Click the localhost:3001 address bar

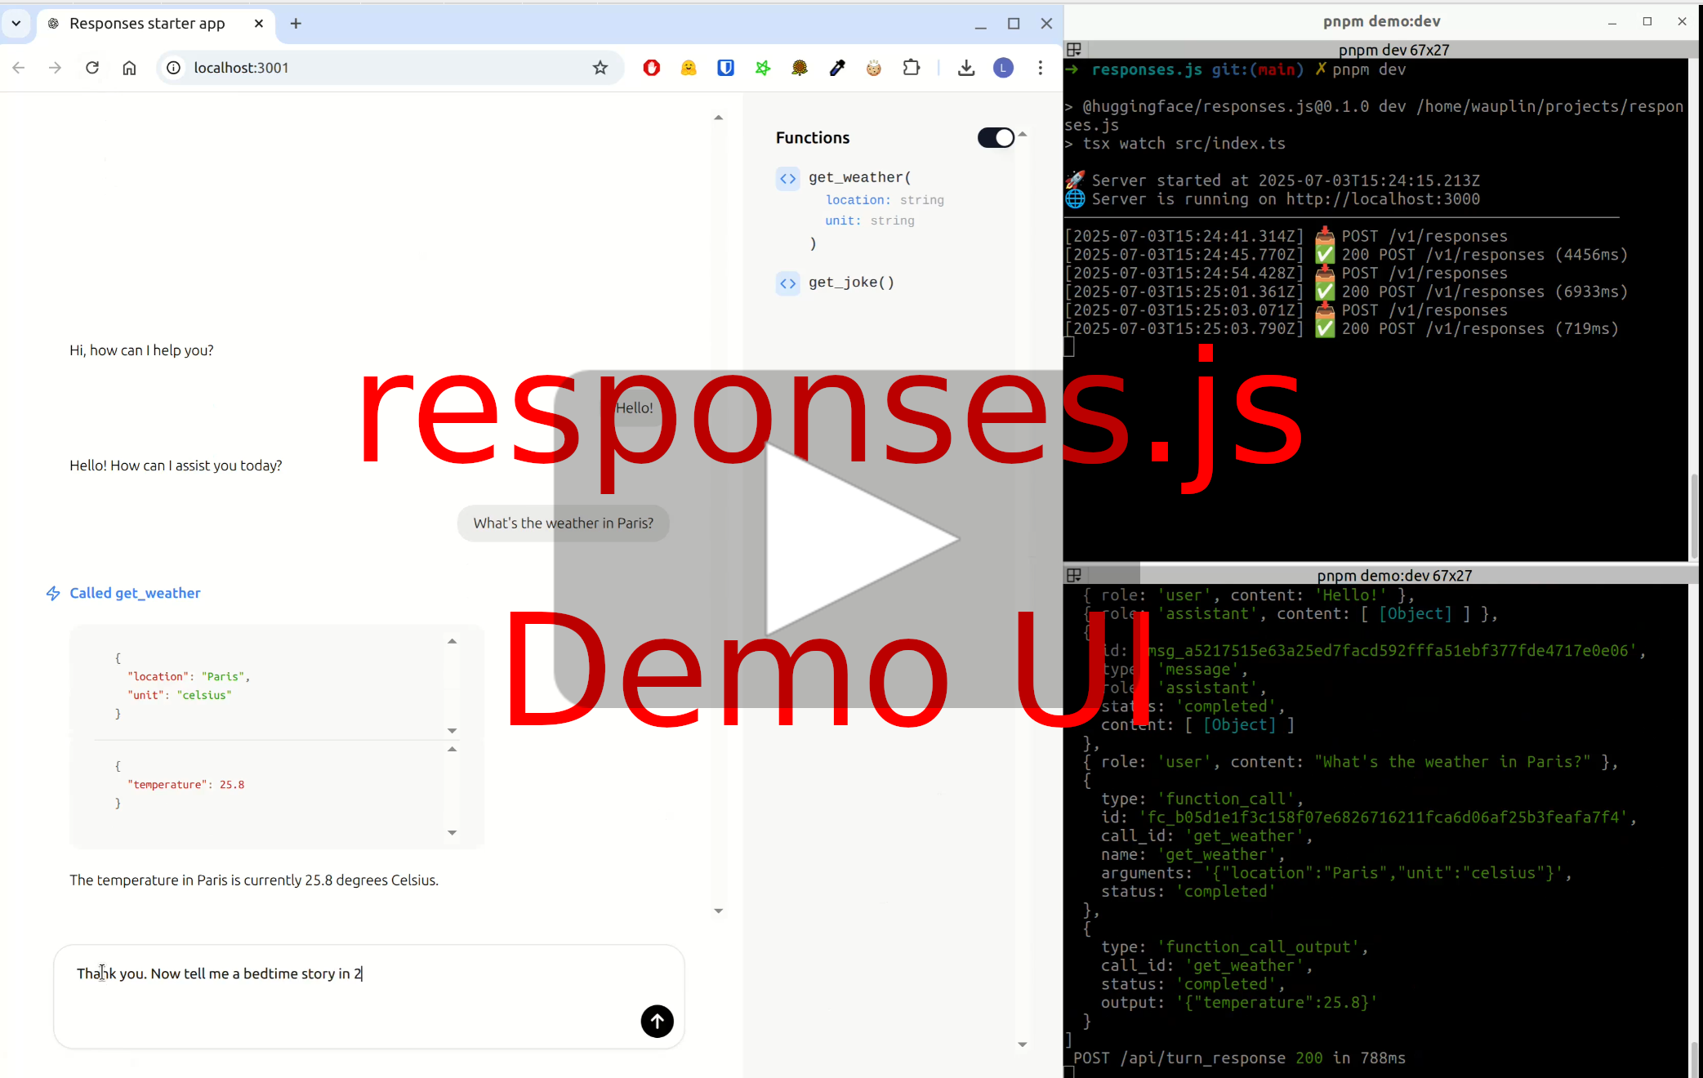pyautogui.click(x=376, y=68)
